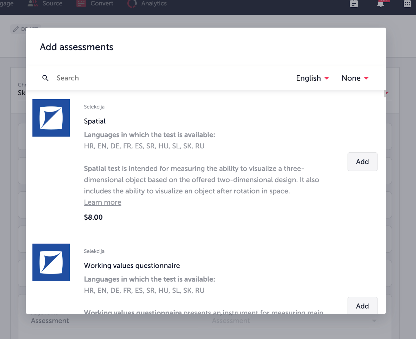The width and height of the screenshot is (416, 339).
Task: Open notifications via the bell icon
Action: pos(381,4)
